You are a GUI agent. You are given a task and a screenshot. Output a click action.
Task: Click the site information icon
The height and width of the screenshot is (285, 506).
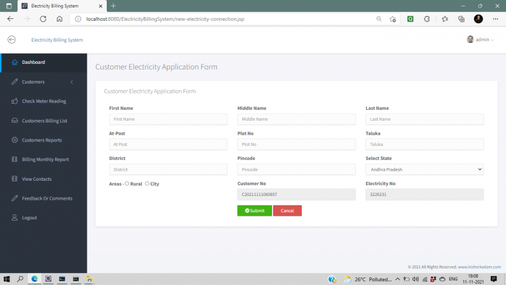pyautogui.click(x=78, y=19)
